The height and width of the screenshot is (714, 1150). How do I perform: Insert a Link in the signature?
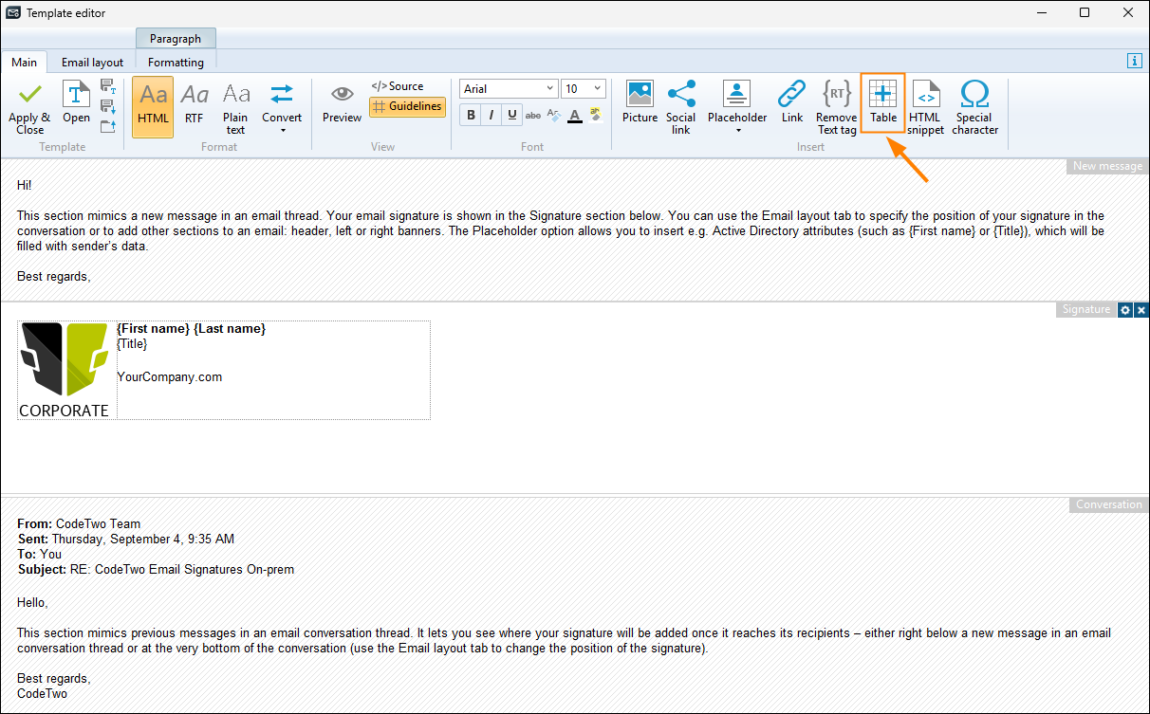[x=791, y=102]
